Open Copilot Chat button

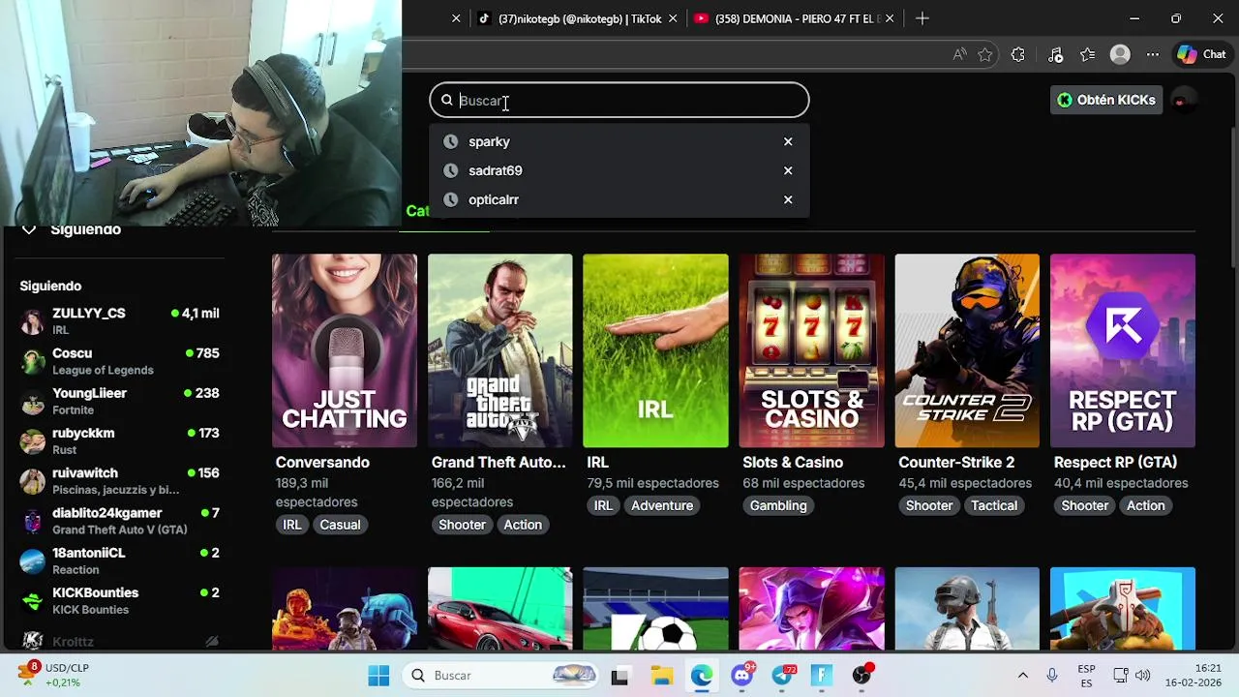click(x=1201, y=55)
